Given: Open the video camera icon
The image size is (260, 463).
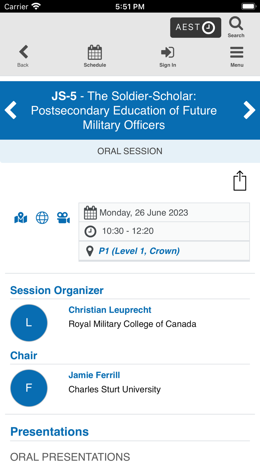Looking at the screenshot, I should point(63,218).
